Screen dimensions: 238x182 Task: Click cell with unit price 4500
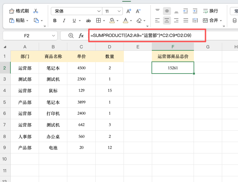[x=81, y=68]
